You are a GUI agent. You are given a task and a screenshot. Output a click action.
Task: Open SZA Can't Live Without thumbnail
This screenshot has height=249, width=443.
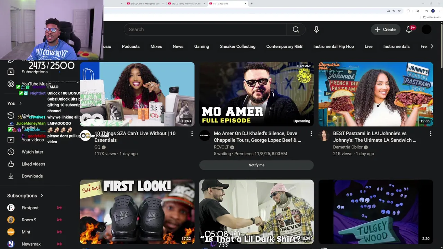coord(137,94)
